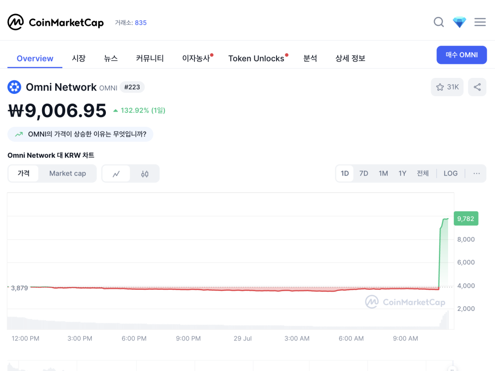Image resolution: width=495 pixels, height=371 pixels.
Task: Click the exchanges count 835 link
Action: point(141,23)
